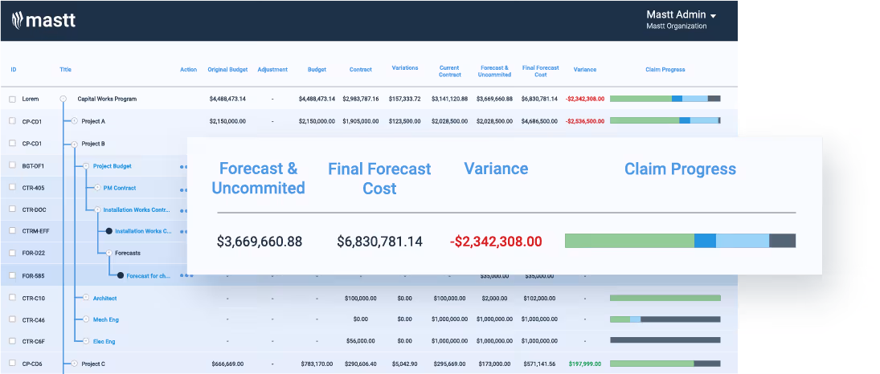The image size is (880, 374).
Task: Click the green variance value $197,999.00
Action: 585,364
